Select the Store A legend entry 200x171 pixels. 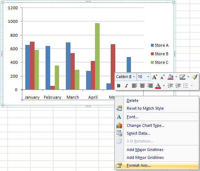[159, 45]
